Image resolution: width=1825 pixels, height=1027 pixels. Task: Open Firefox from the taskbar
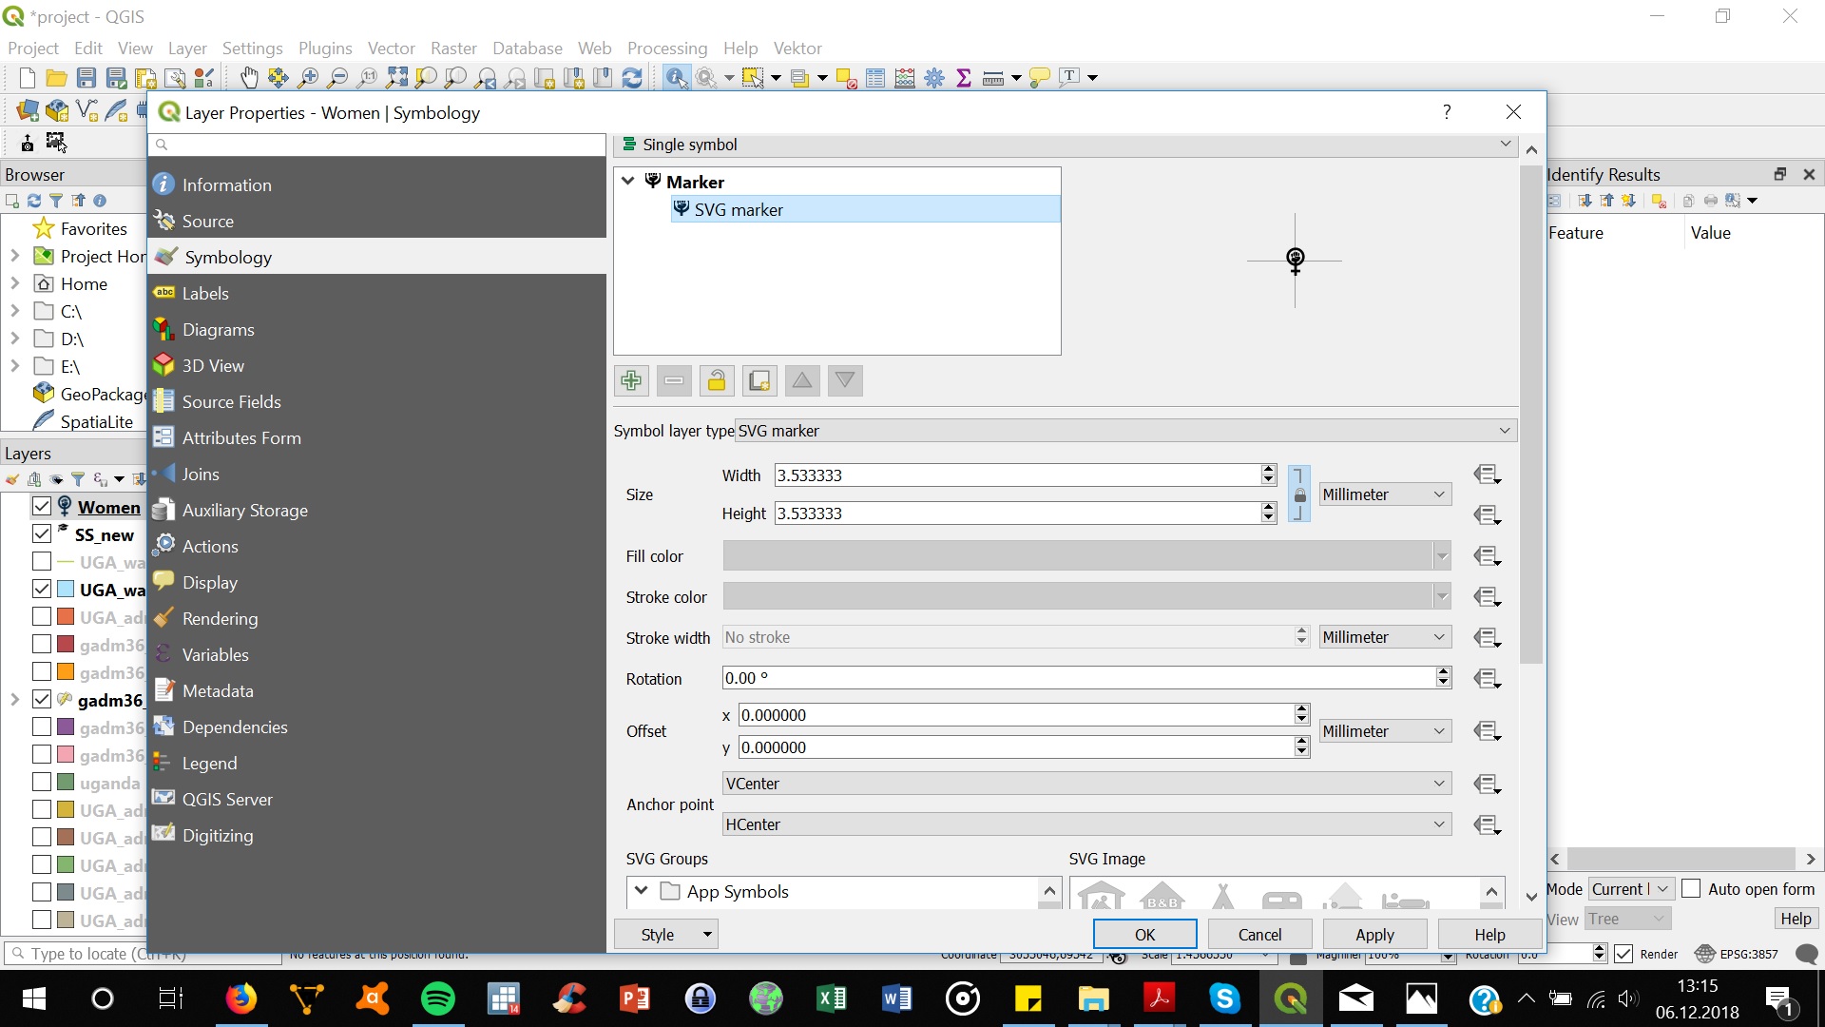(x=241, y=998)
